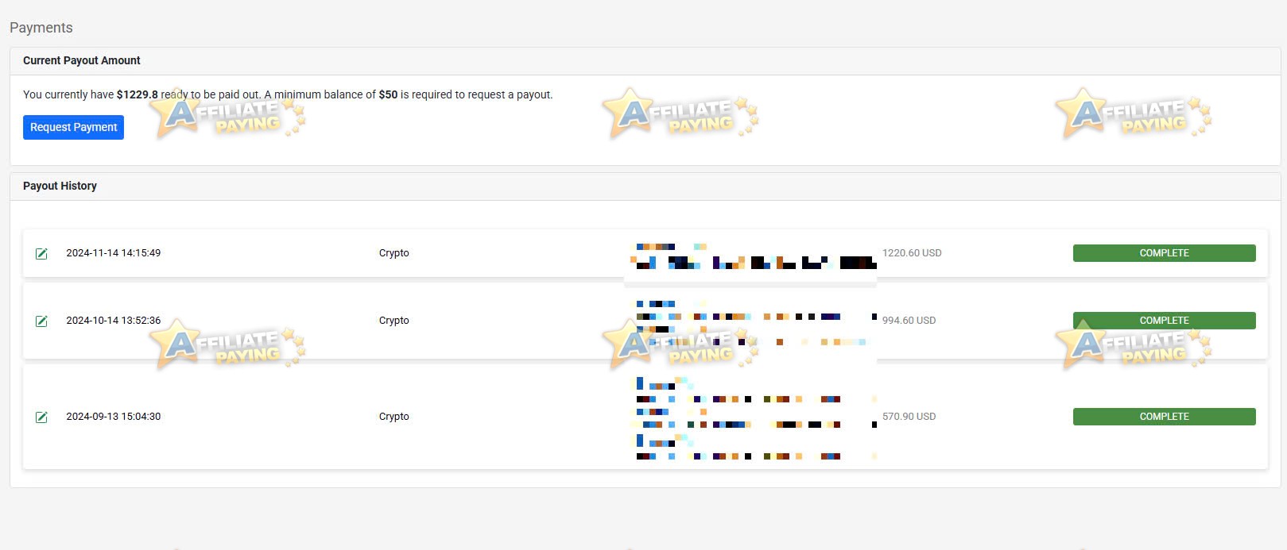Click Crypto method in the 2024-10-14 row
1287x550 pixels.
394,321
